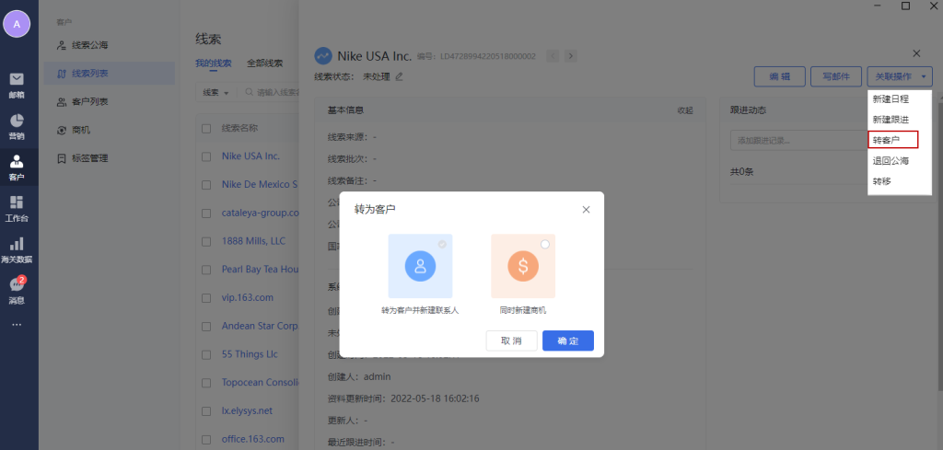Confirm with the 确定 button

(567, 341)
